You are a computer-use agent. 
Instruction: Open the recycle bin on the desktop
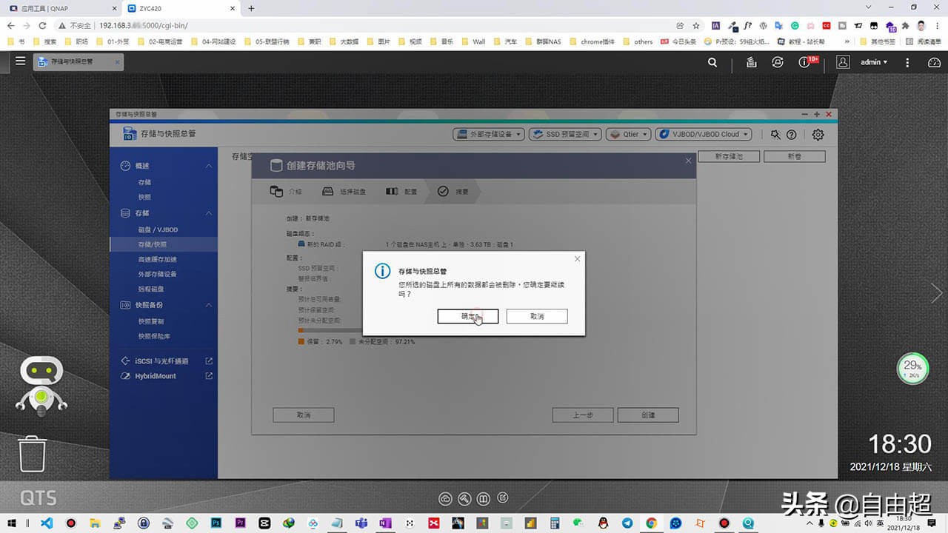[x=32, y=453]
